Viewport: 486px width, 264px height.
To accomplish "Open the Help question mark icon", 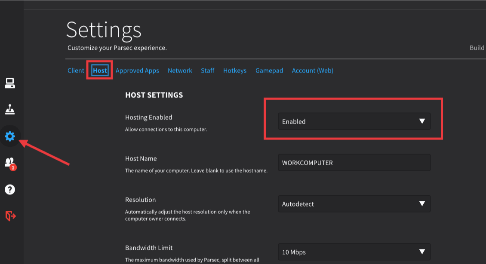I will pos(10,189).
